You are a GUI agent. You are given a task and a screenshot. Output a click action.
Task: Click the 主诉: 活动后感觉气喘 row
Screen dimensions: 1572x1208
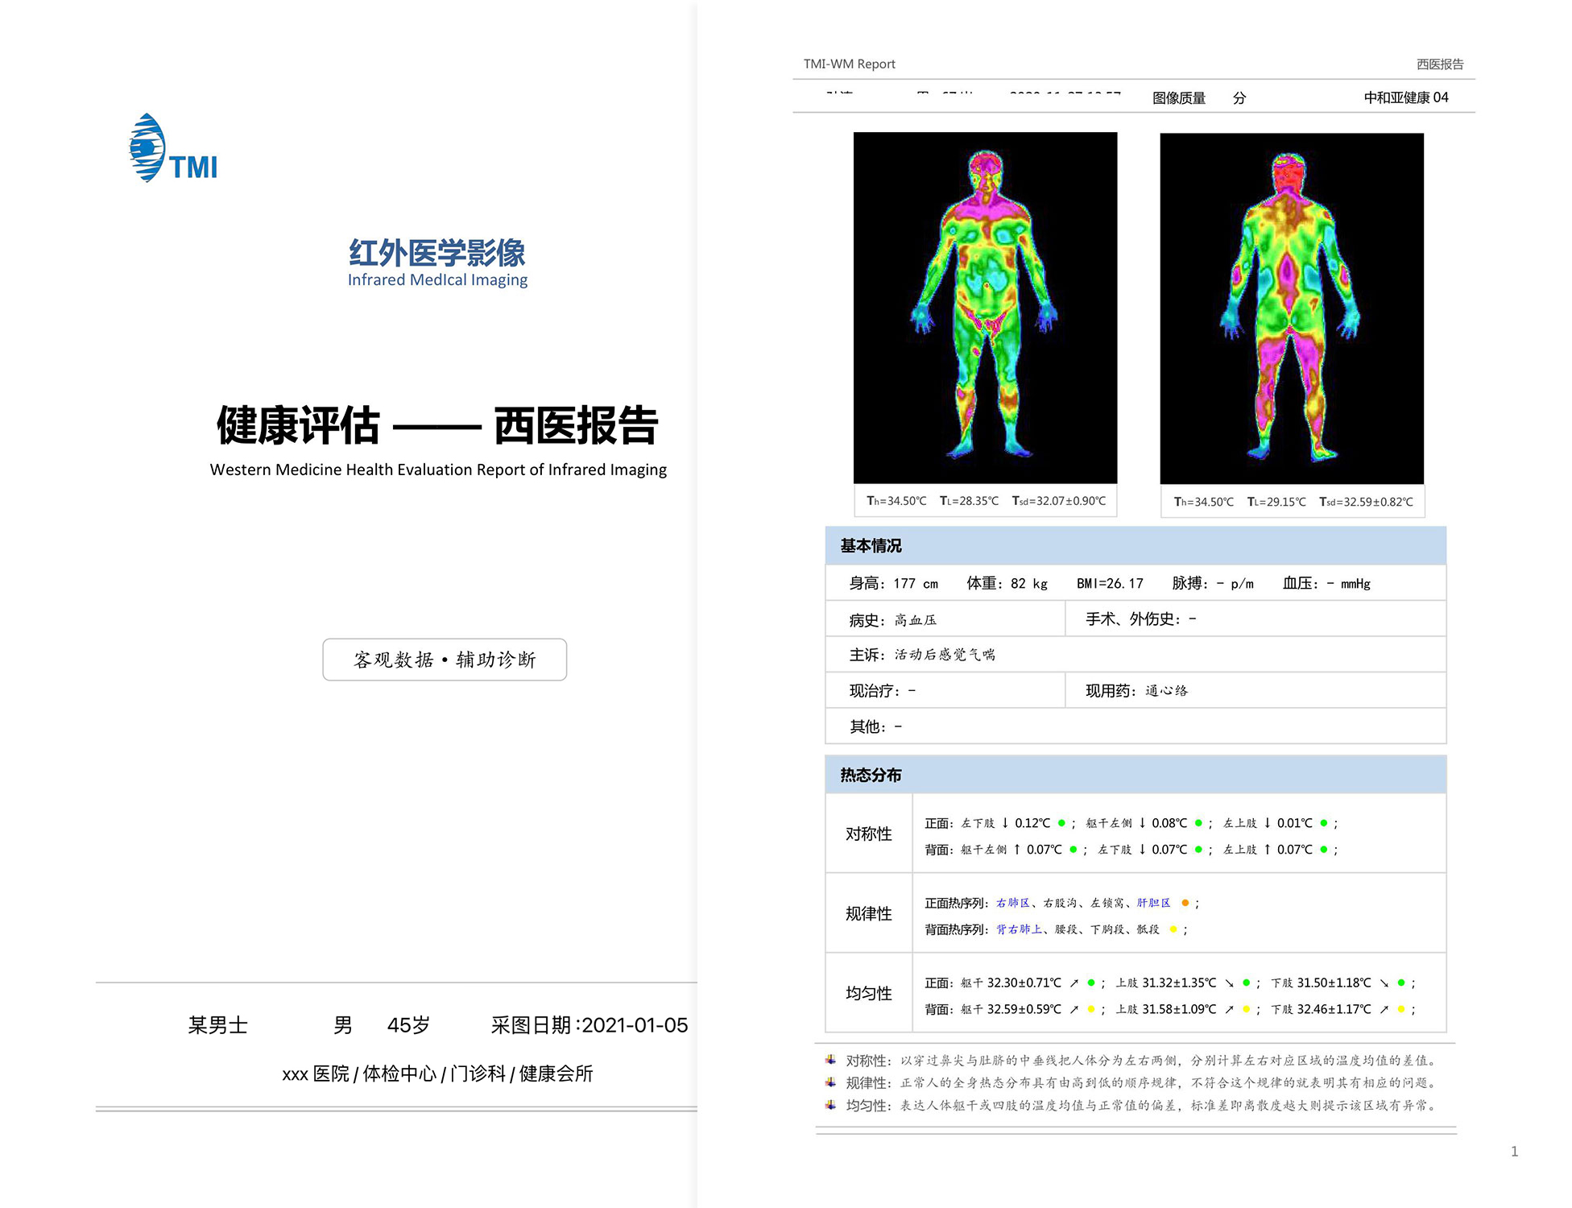1136,655
